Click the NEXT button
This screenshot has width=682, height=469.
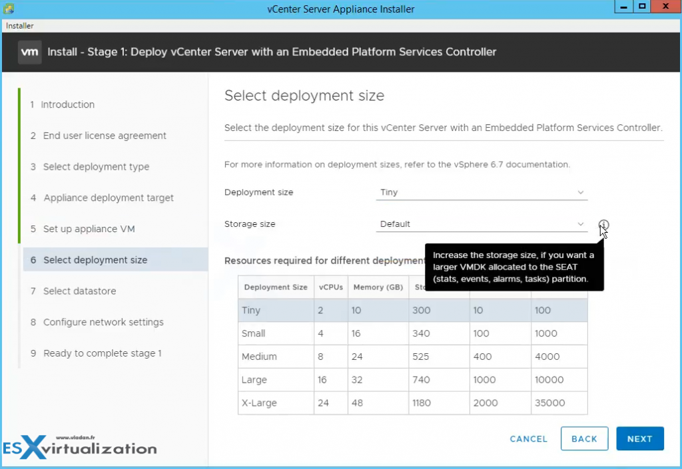click(639, 438)
